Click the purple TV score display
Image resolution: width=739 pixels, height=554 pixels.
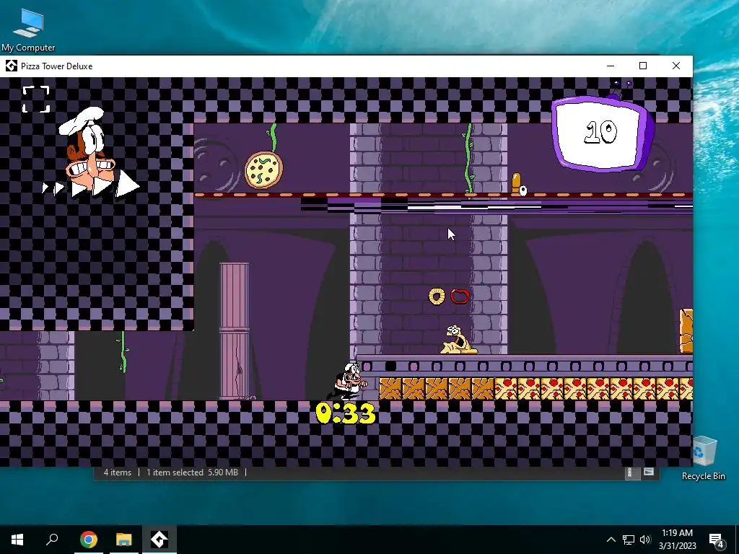point(603,133)
